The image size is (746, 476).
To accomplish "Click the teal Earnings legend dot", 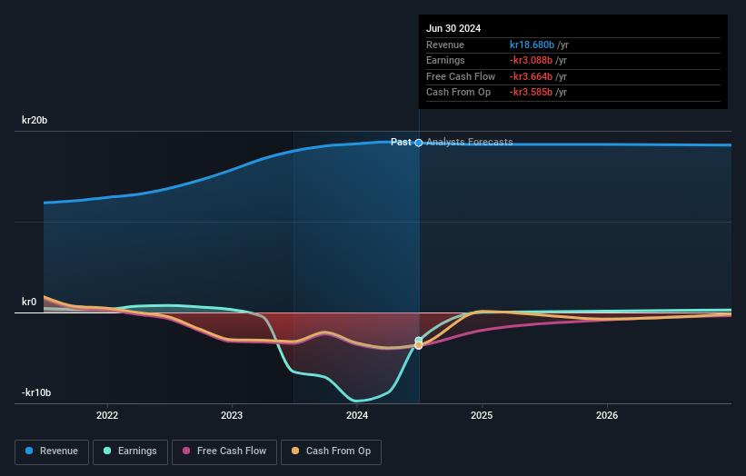I will point(107,451).
